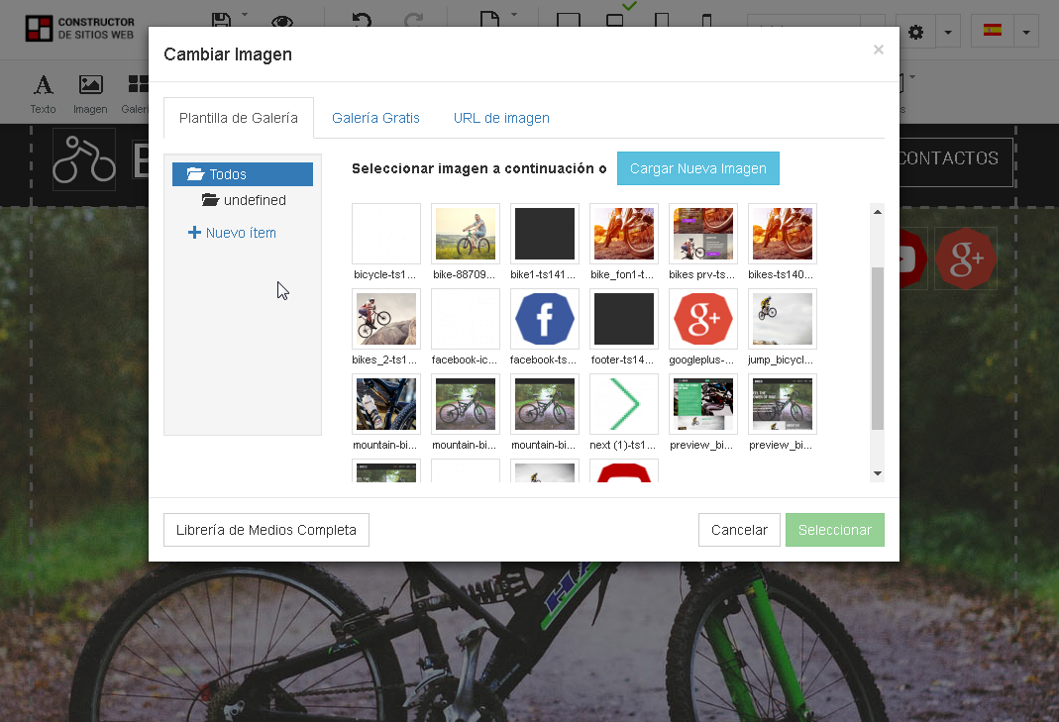Click the Google+ social icon on the page
Screen dimensions: 1059x722
pos(966,258)
